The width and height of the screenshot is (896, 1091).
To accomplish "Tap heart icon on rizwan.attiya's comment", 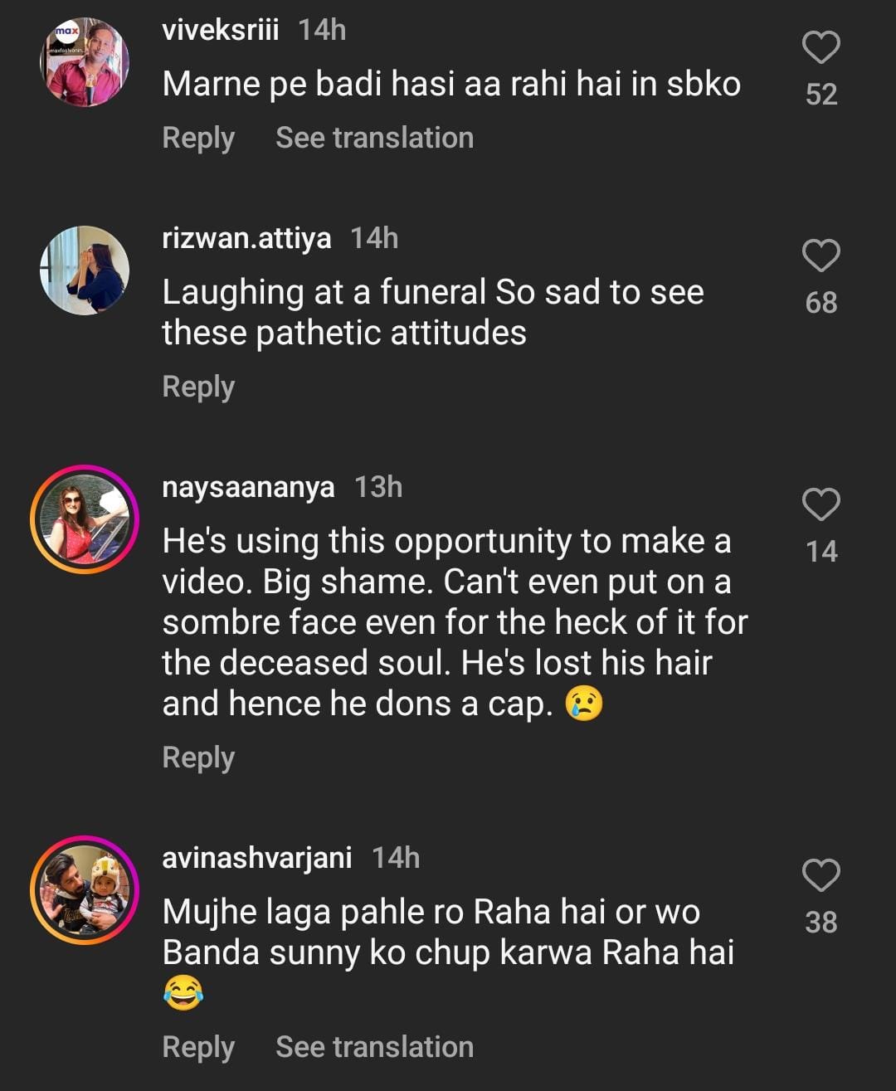I will pyautogui.click(x=821, y=256).
